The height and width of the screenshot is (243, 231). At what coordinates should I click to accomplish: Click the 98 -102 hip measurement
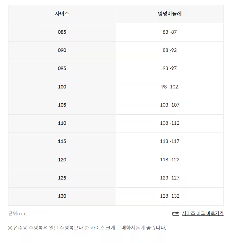point(170,87)
